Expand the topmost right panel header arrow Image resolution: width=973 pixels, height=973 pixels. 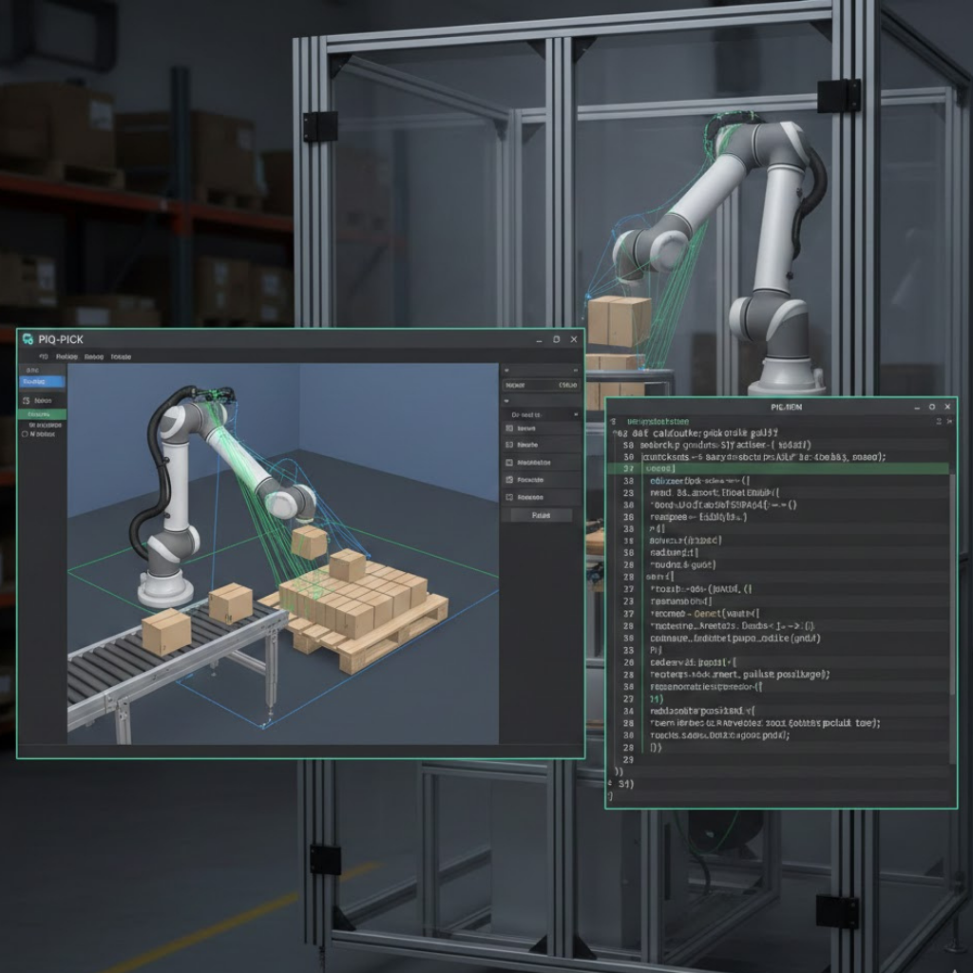click(x=506, y=371)
